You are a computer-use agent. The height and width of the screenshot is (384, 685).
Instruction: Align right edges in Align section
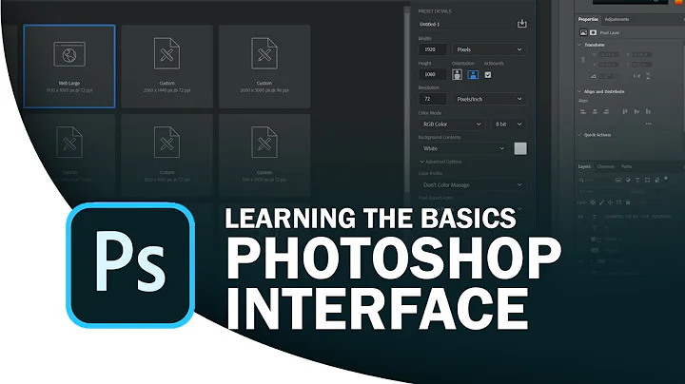(606, 112)
